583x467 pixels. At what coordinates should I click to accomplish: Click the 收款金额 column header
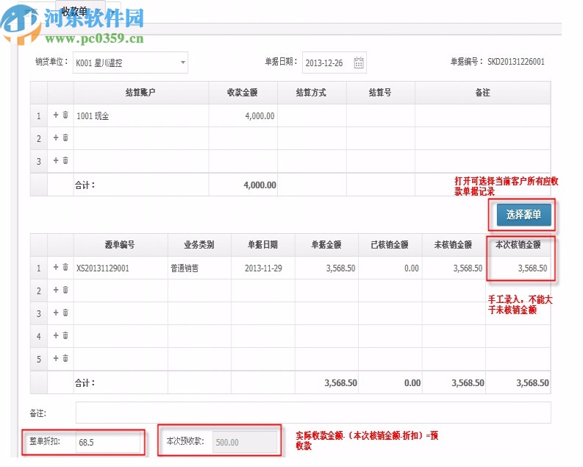point(243,93)
